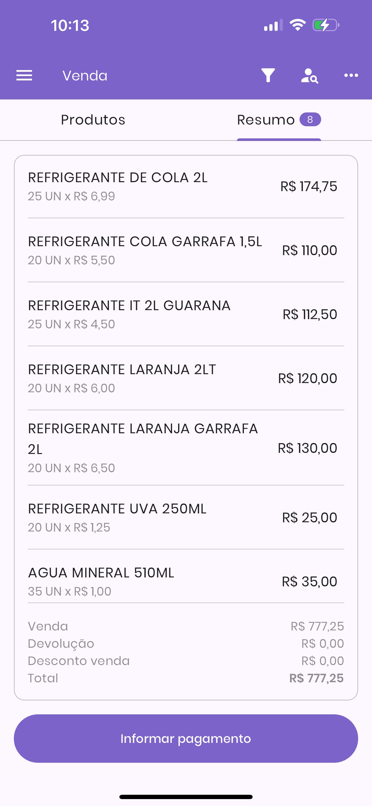
Task: Tap the battery charging status icon
Action: click(326, 25)
